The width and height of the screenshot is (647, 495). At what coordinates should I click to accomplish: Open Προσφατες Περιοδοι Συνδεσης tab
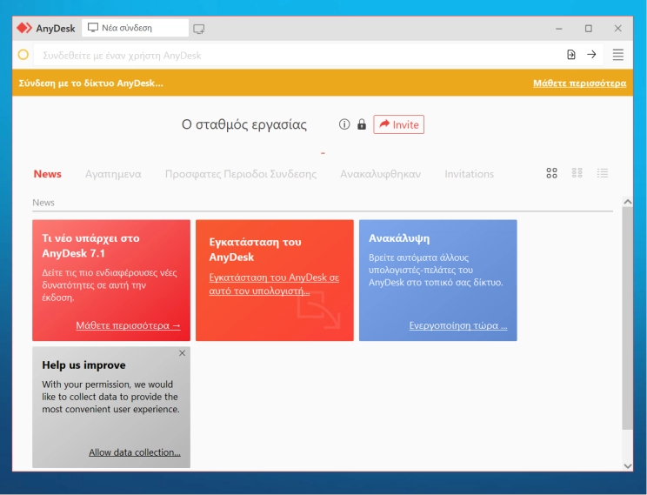pyautogui.click(x=241, y=174)
